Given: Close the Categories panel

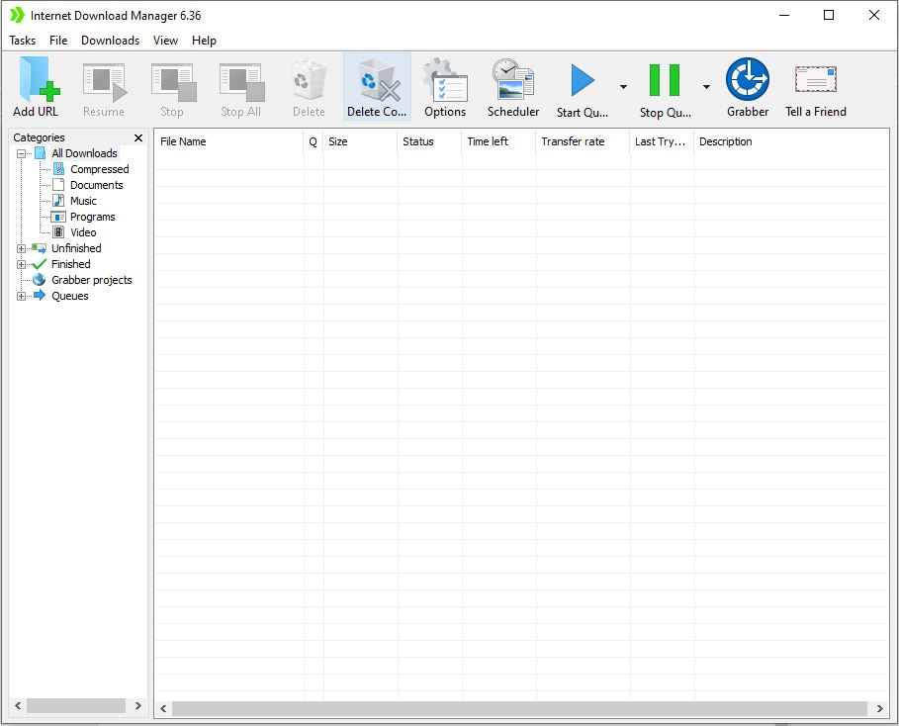Looking at the screenshot, I should click(138, 137).
